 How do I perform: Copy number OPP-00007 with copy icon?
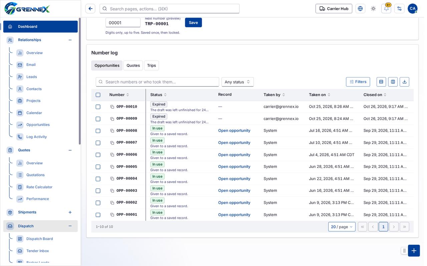click(112, 143)
